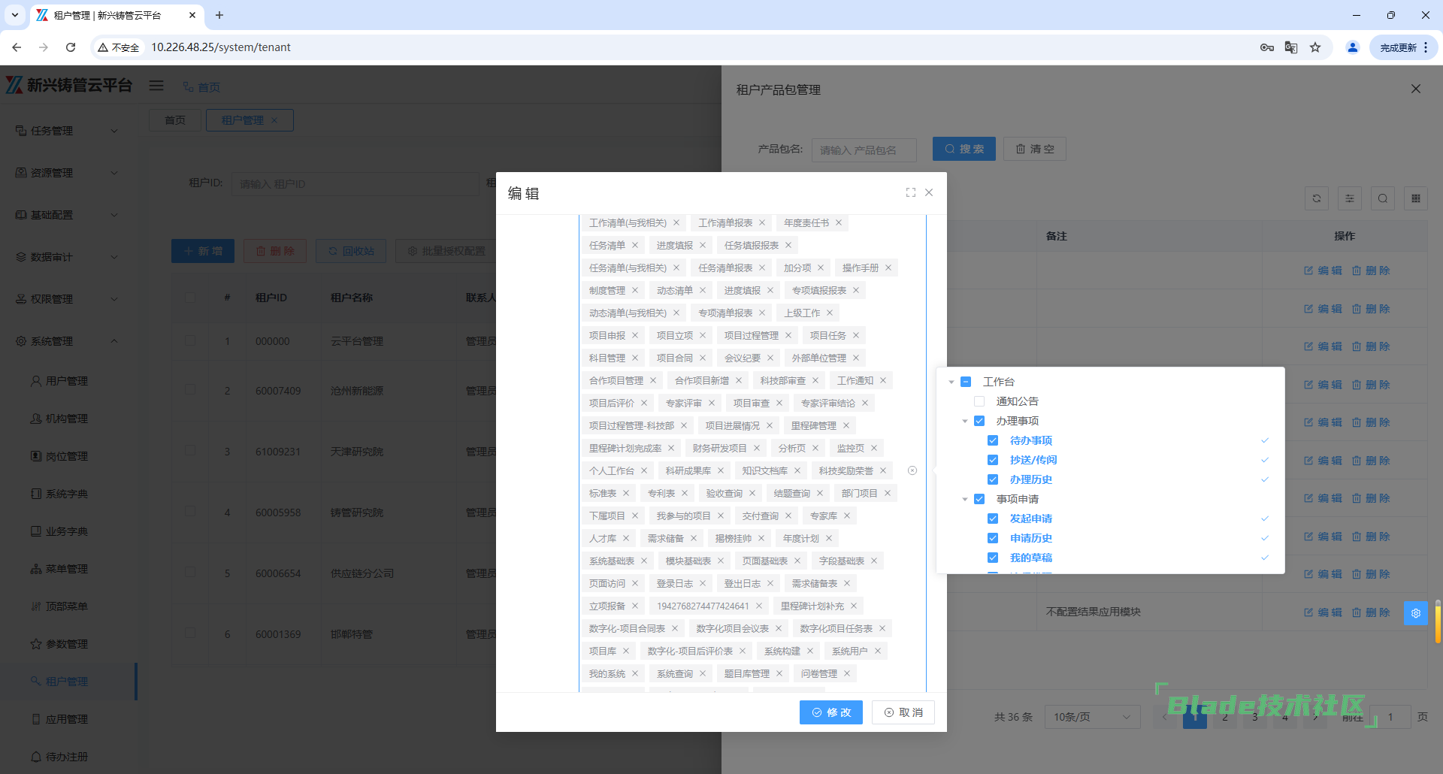
Task: Click the browser address bar URL
Action: tap(221, 47)
